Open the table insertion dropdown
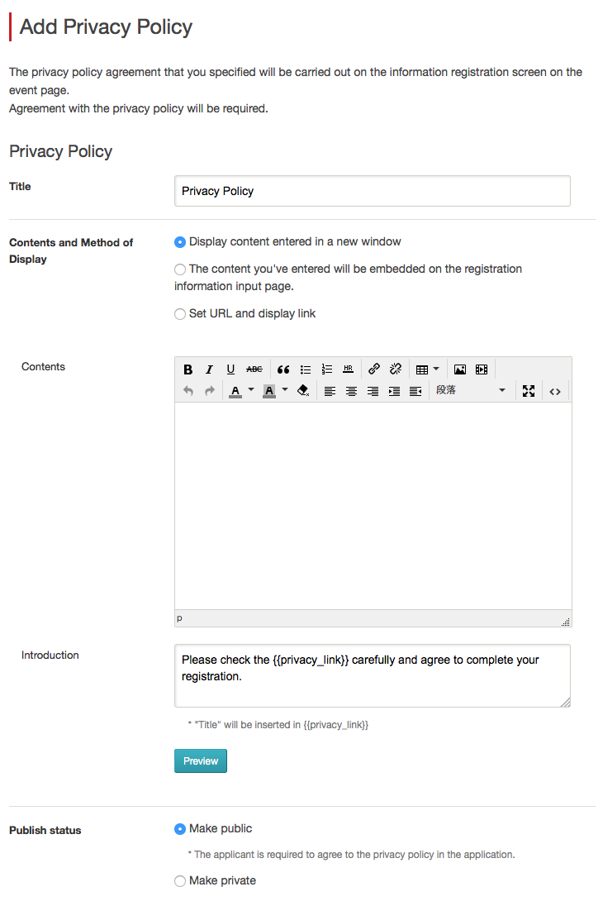The image size is (603, 901). [x=436, y=369]
